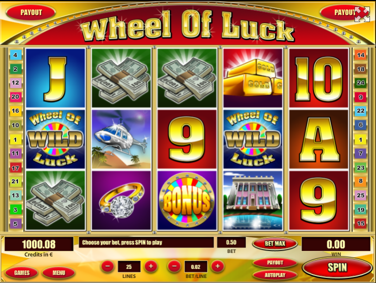Click the diamond ring symbol
The image size is (376, 283).
pos(121,200)
